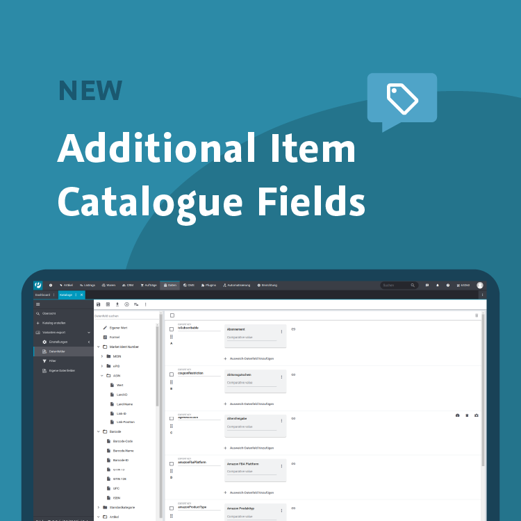Screen dimensions: 521x521
Task: Click the play-circle icon in catalogue toolbar
Action: coord(126,304)
